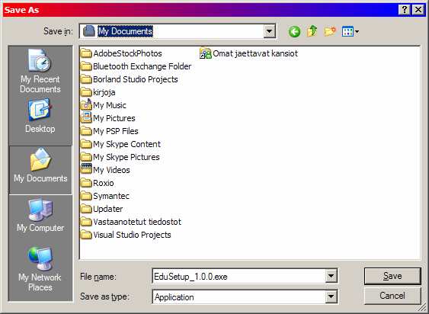429x314 pixels.
Task: Select the Omat jaettavat kansiot folder
Action: (248, 53)
